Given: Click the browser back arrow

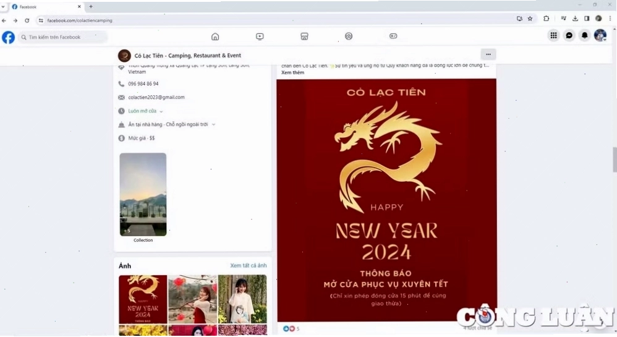Looking at the screenshot, I should [x=4, y=20].
